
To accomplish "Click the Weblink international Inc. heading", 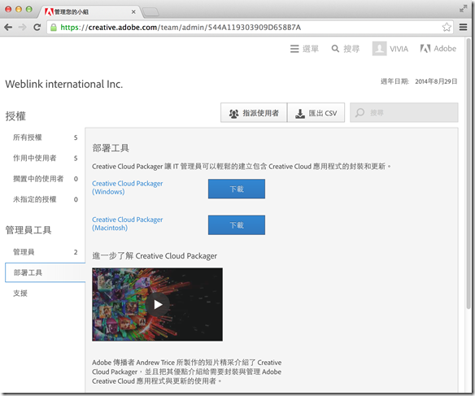I will pos(64,84).
